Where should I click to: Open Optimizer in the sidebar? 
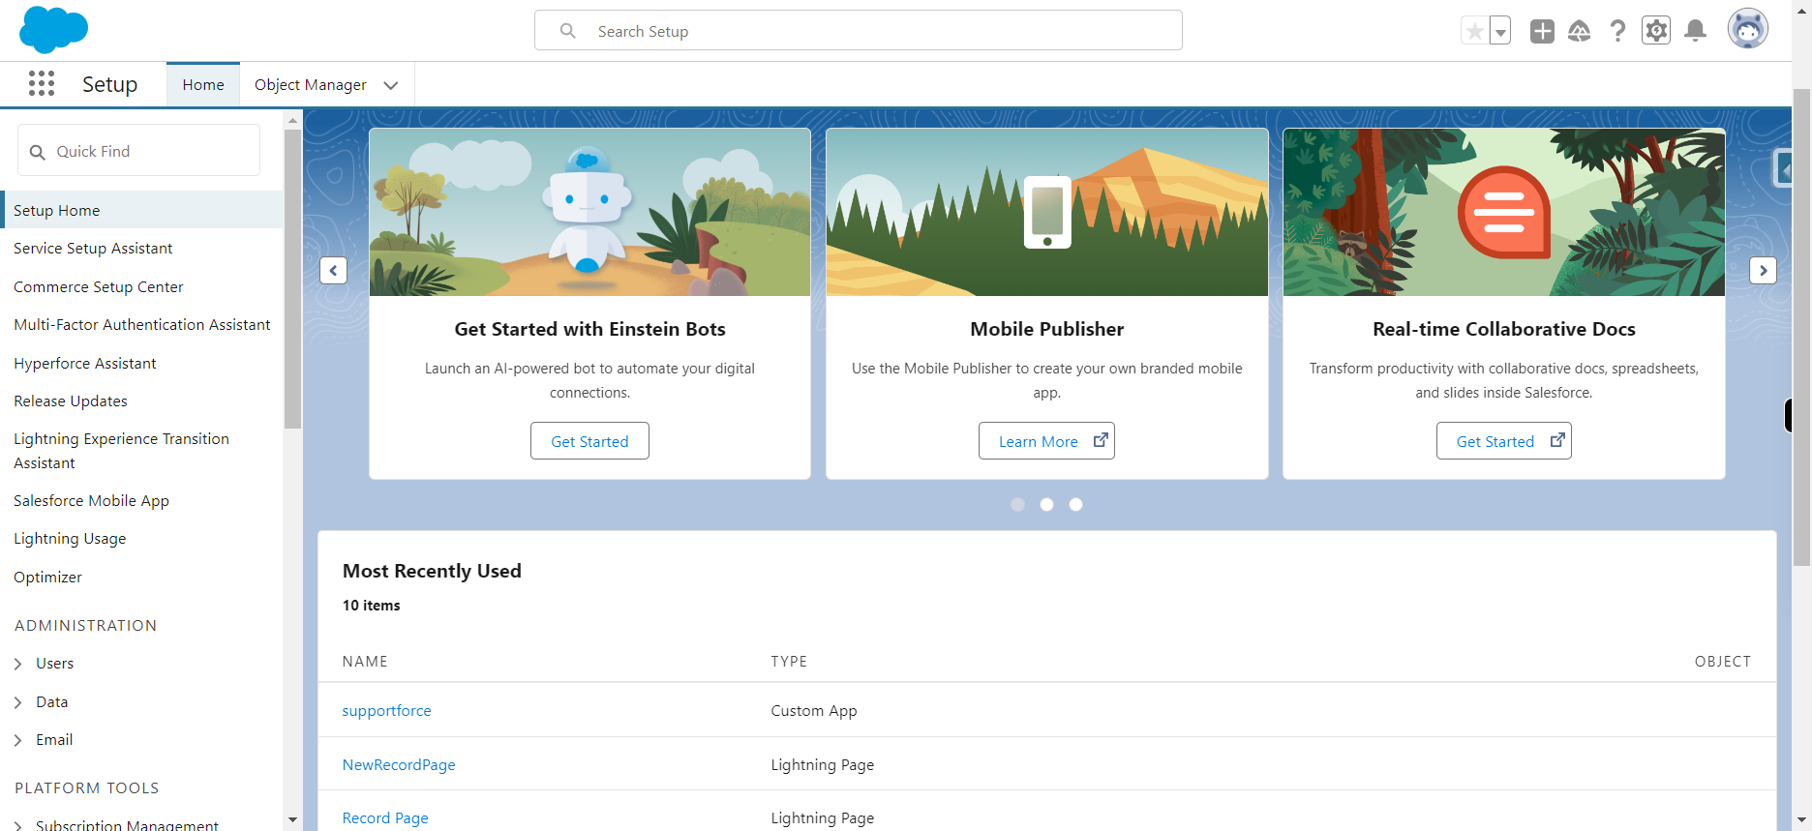point(47,578)
